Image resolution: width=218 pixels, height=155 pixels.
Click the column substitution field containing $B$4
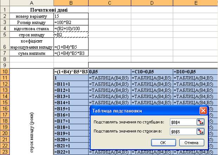tap(182, 122)
